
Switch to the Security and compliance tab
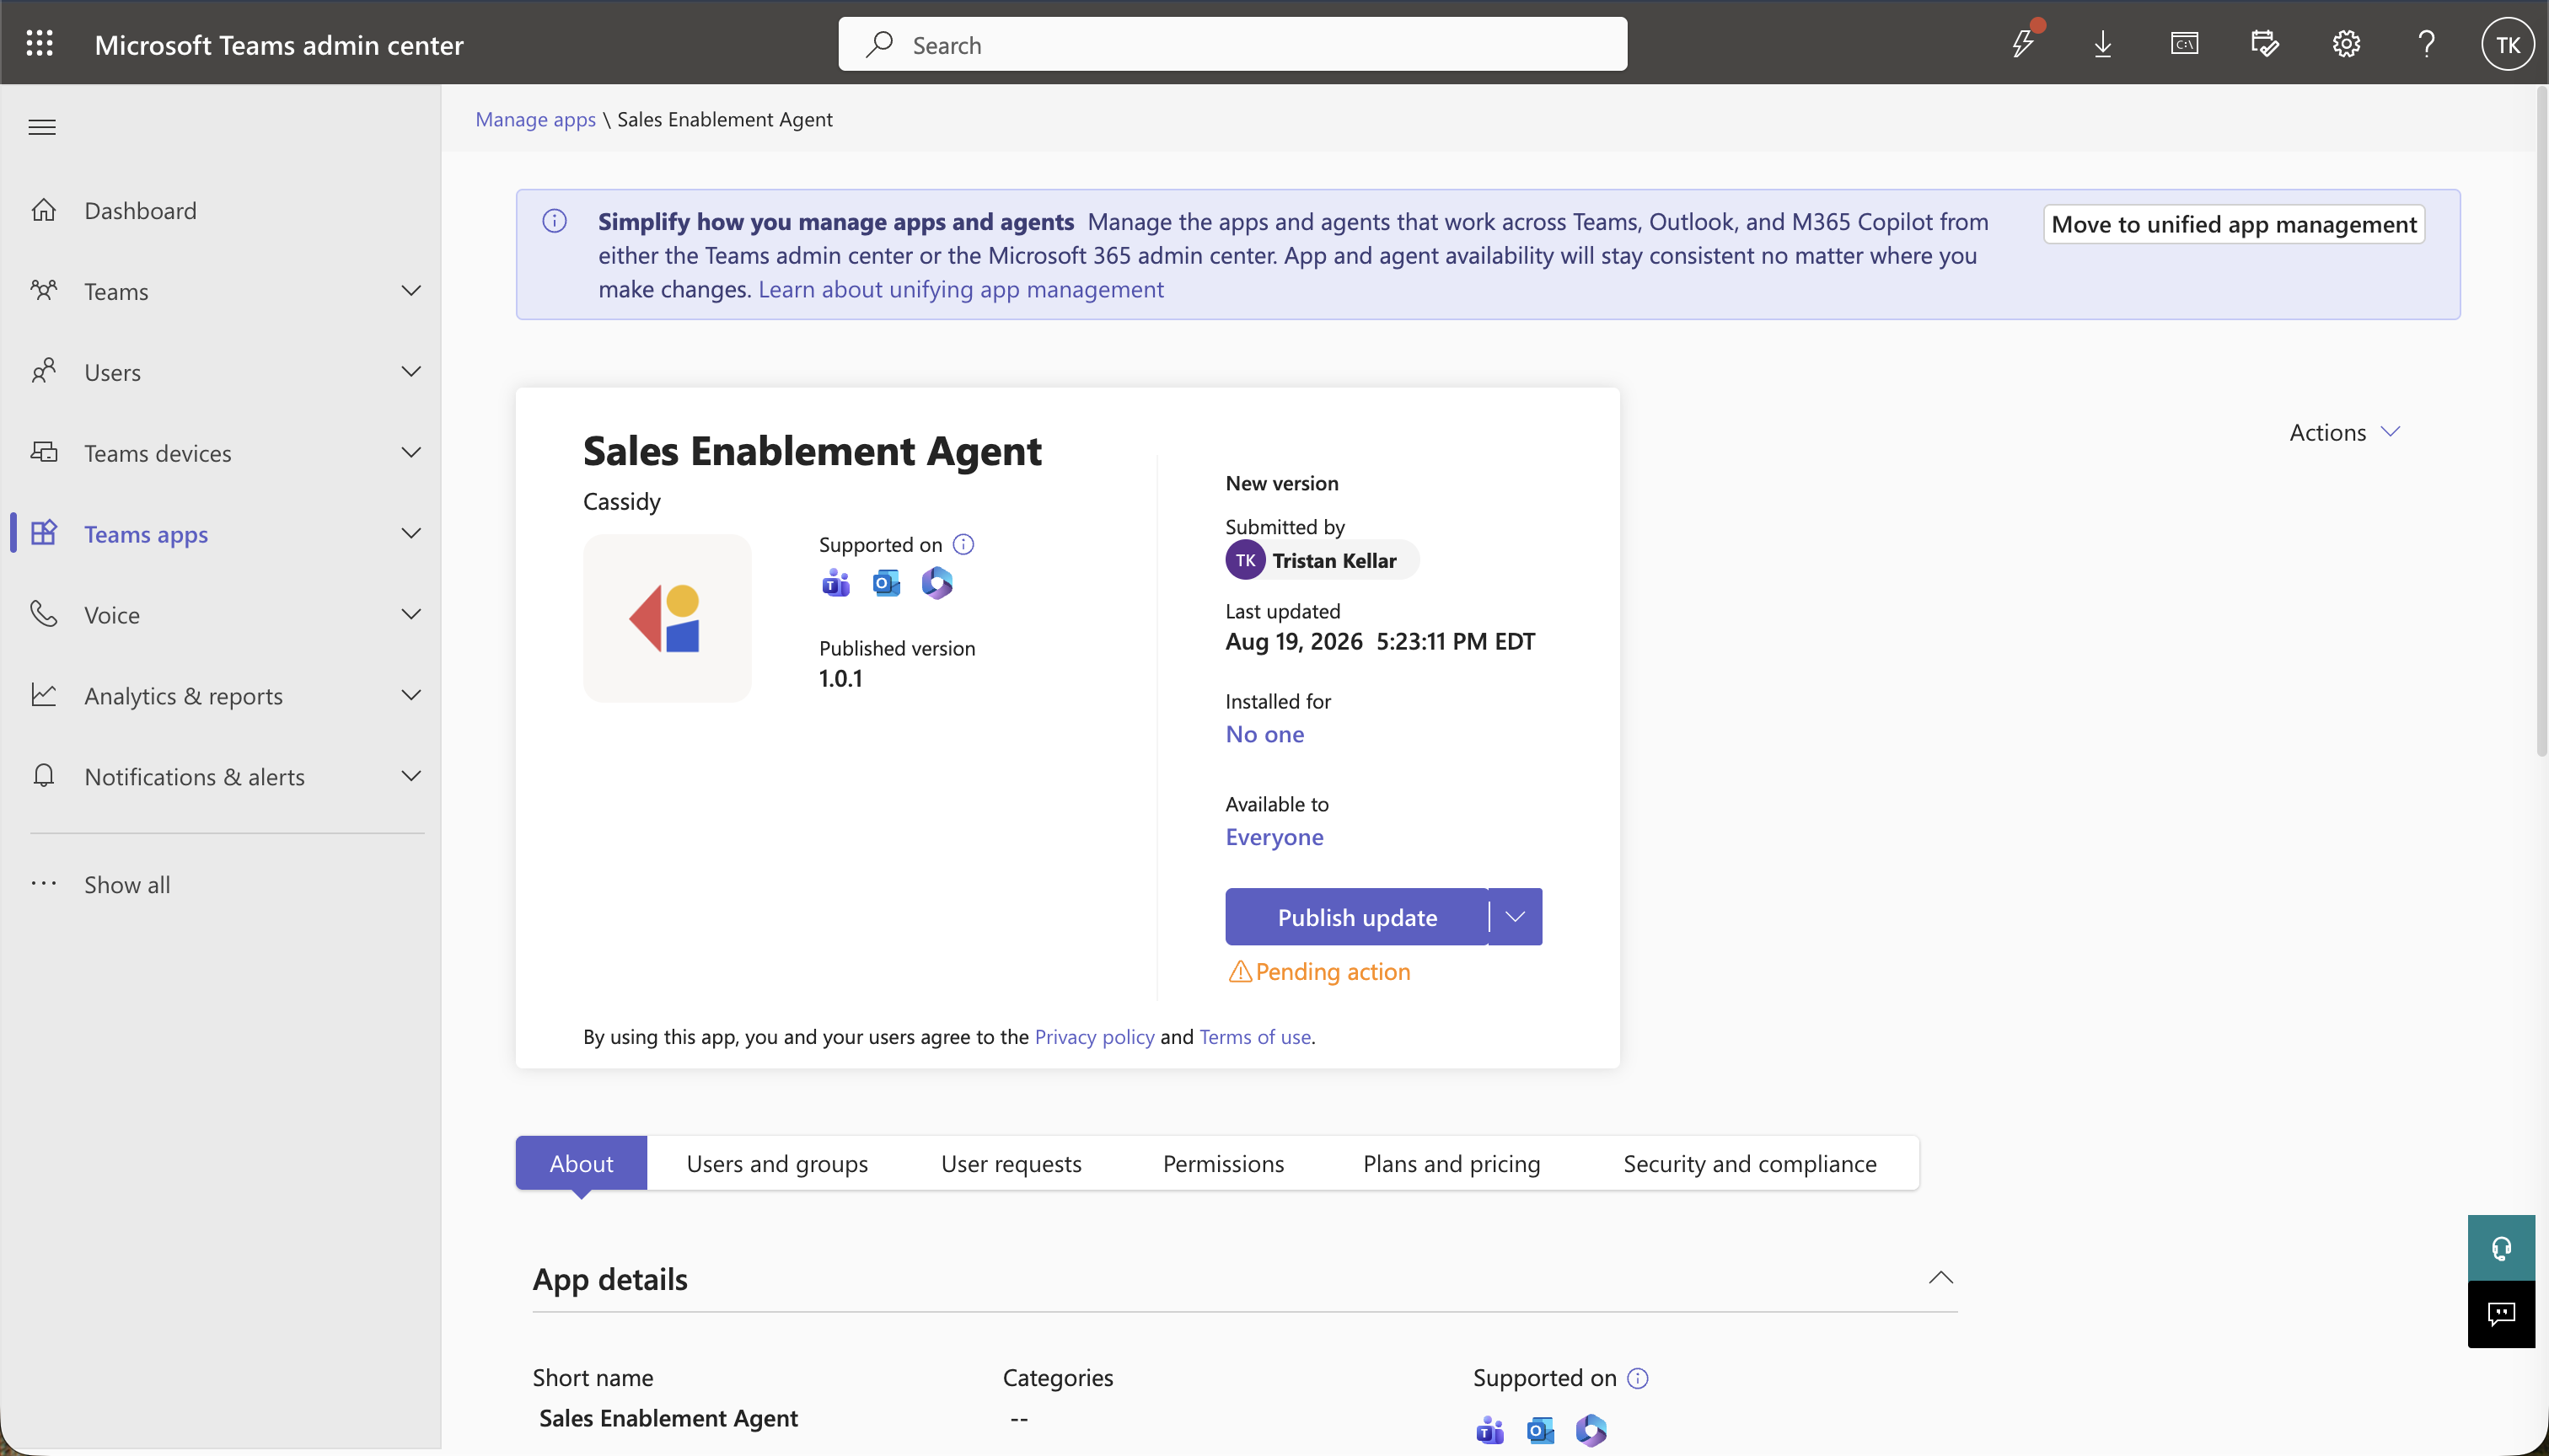[1750, 1163]
